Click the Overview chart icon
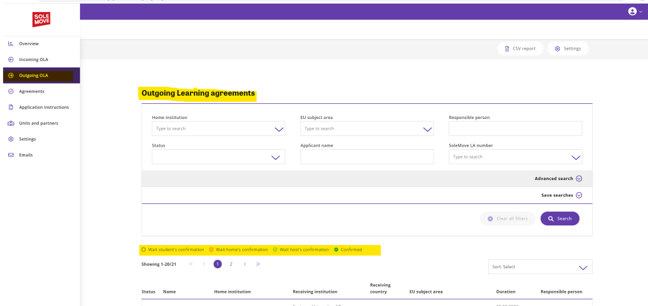Image resolution: width=648 pixels, height=306 pixels. [11, 43]
